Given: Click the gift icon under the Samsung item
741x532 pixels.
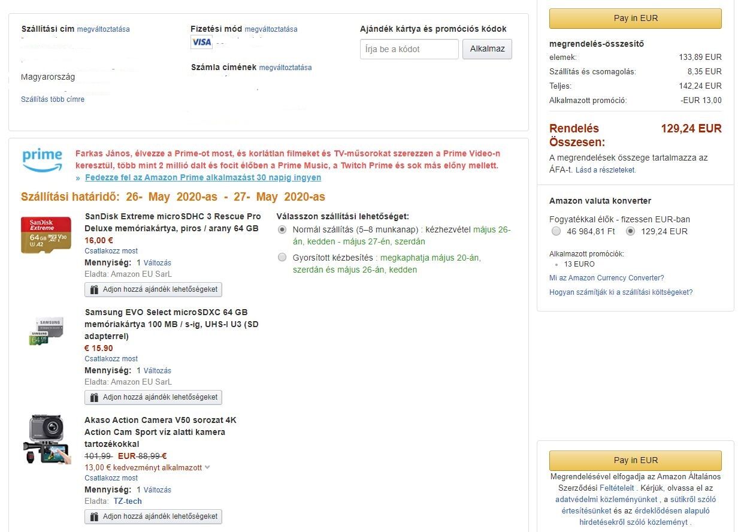Looking at the screenshot, I should coord(94,397).
